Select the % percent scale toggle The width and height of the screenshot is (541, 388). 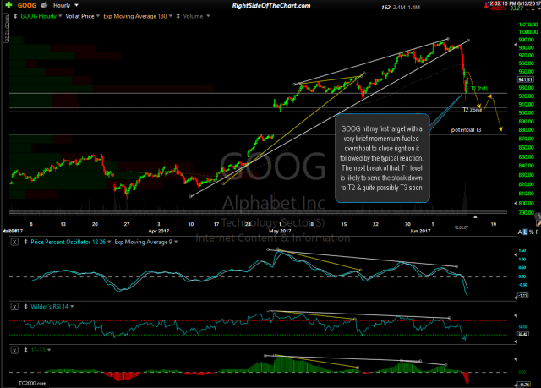[532, 232]
